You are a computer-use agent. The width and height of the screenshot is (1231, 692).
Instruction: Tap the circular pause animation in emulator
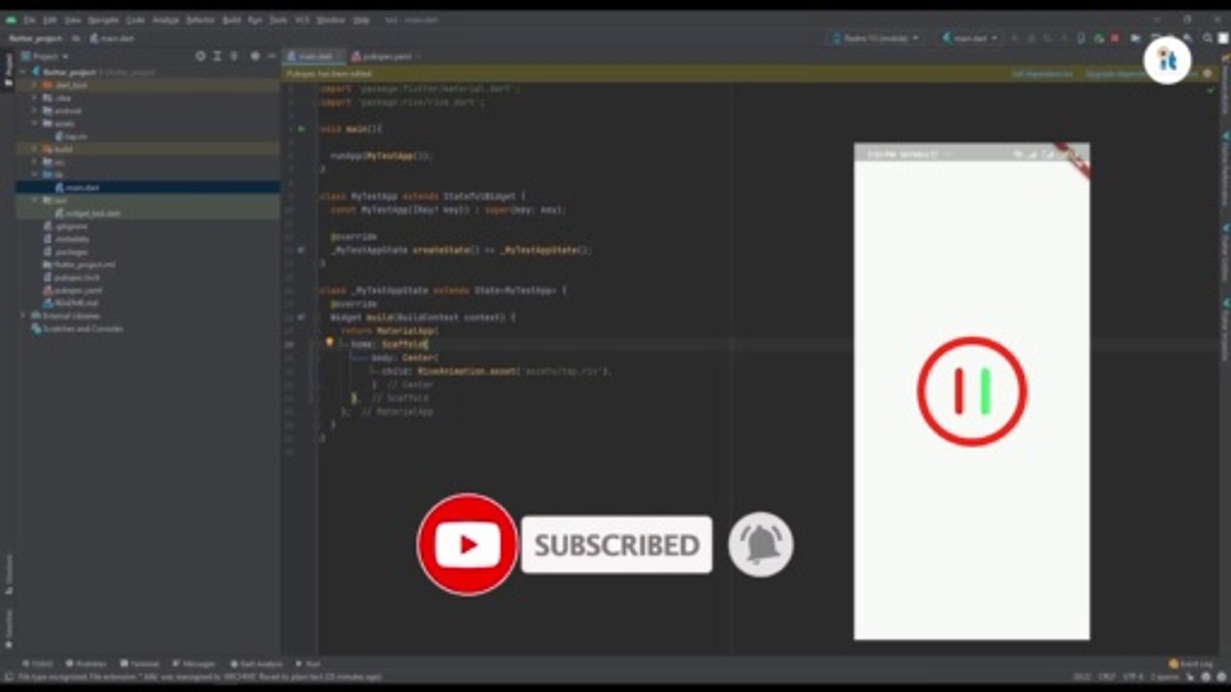(971, 391)
